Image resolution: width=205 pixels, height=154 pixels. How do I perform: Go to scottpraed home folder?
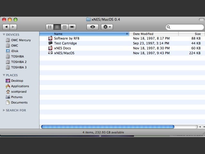tap(19, 92)
